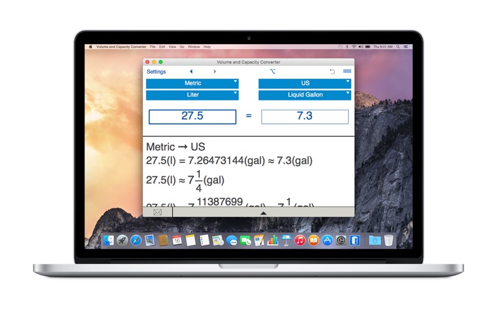497x310 pixels.
Task: Open the Liquid Gallon unit dropdown
Action: [304, 95]
